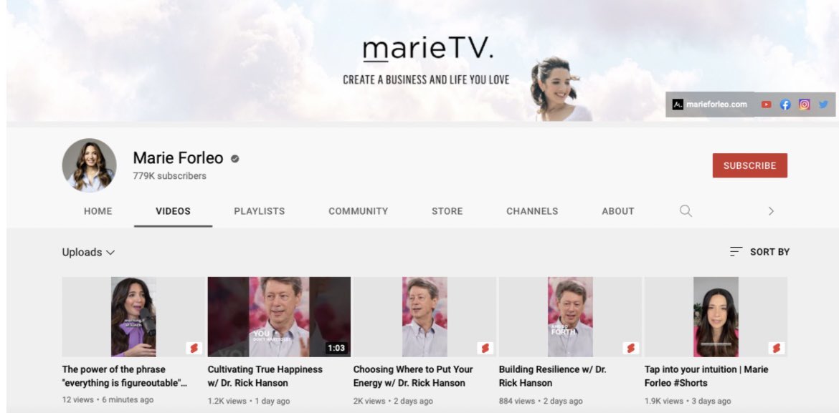Click the channel search magnifier icon
Screen dimensions: 839x413
pos(686,211)
